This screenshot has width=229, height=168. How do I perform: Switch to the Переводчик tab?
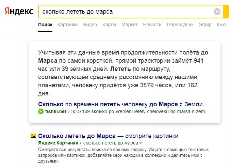[x=180, y=25]
